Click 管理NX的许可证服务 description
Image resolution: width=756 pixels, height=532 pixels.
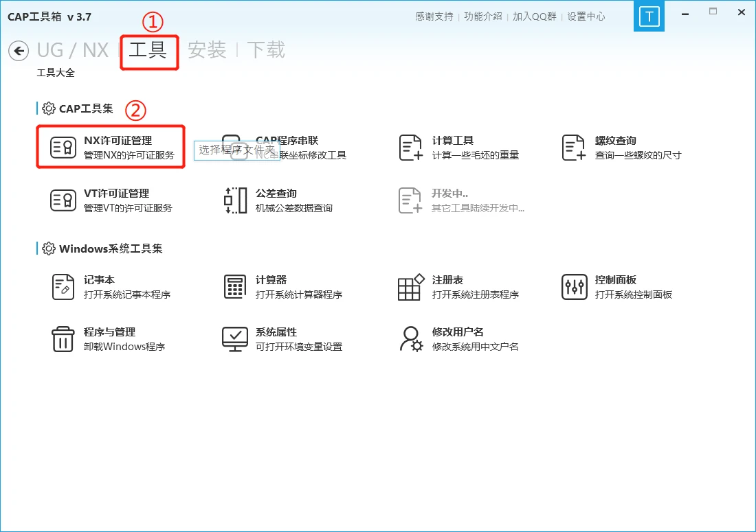point(129,155)
